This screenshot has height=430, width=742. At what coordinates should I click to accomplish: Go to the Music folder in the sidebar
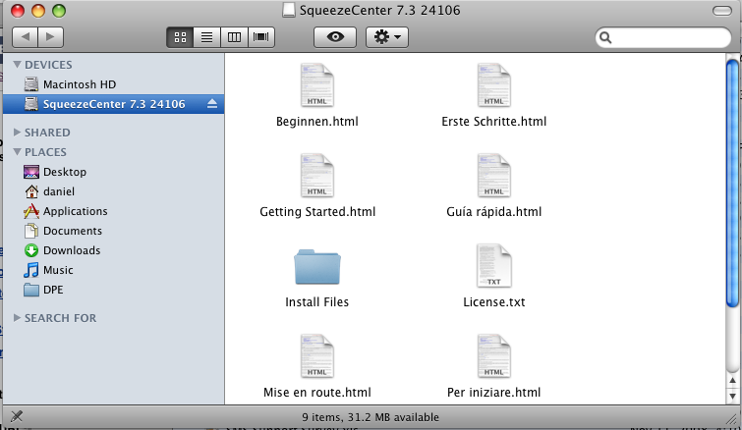[57, 270]
